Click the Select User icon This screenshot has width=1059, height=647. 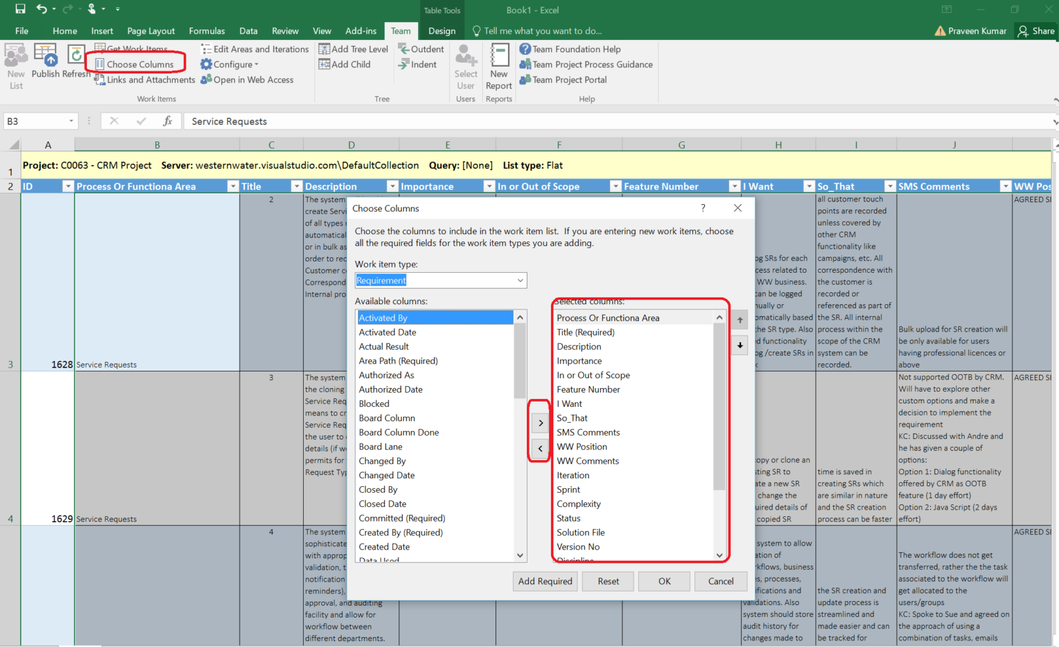466,66
